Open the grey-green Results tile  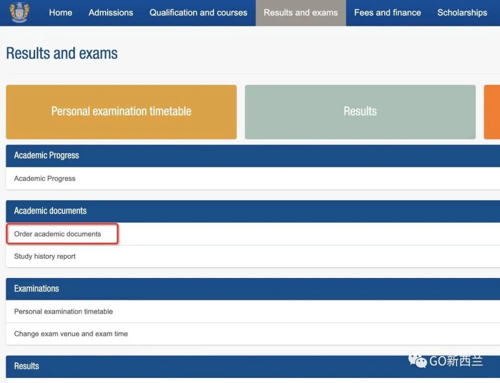click(x=360, y=112)
